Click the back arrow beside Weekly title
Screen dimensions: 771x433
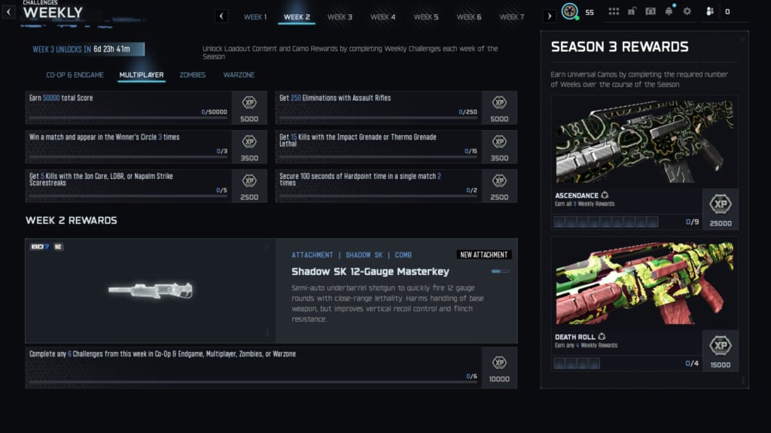point(8,12)
